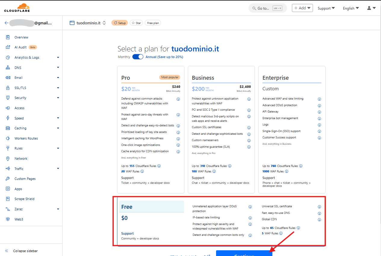The image size is (381, 256).
Task: Click the Traffic icon in sidebar
Action: 8,169
